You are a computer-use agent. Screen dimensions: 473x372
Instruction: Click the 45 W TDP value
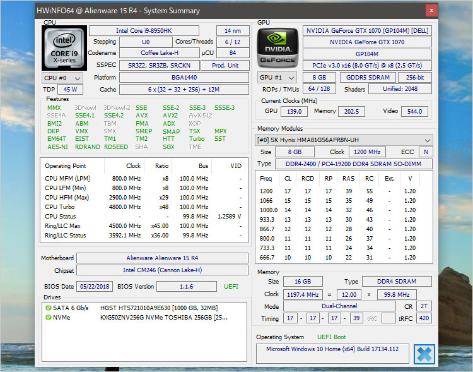point(70,90)
